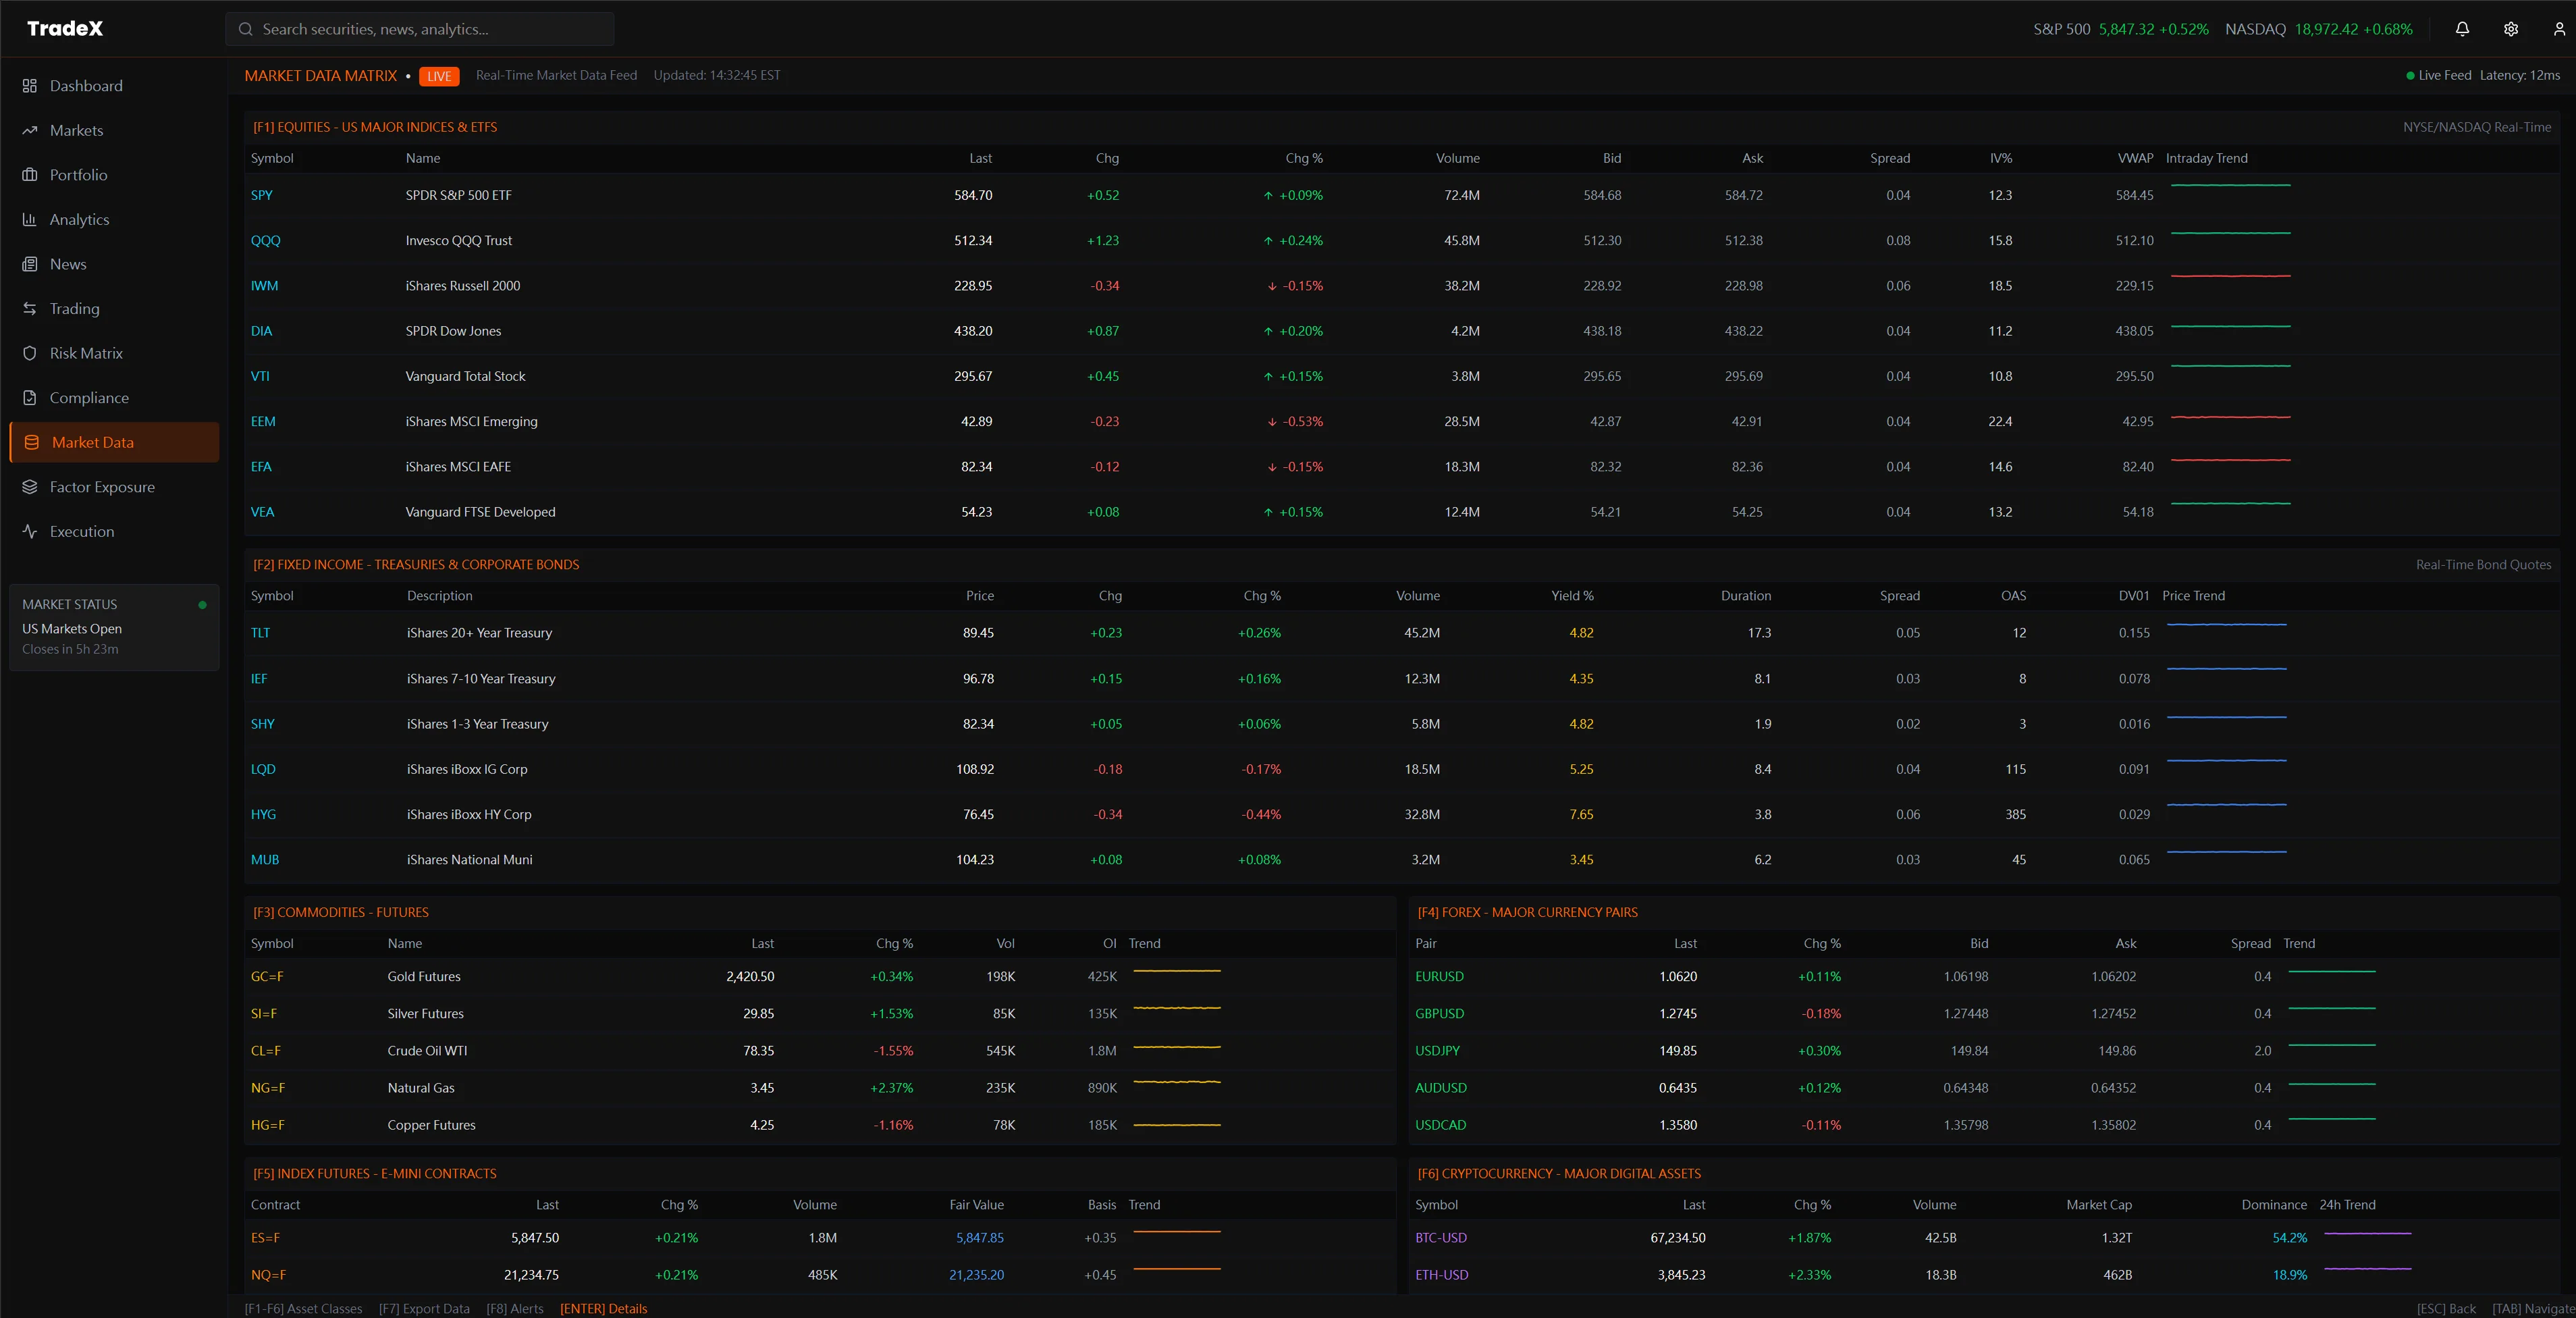
Task: Open the Compliance panel
Action: click(89, 397)
